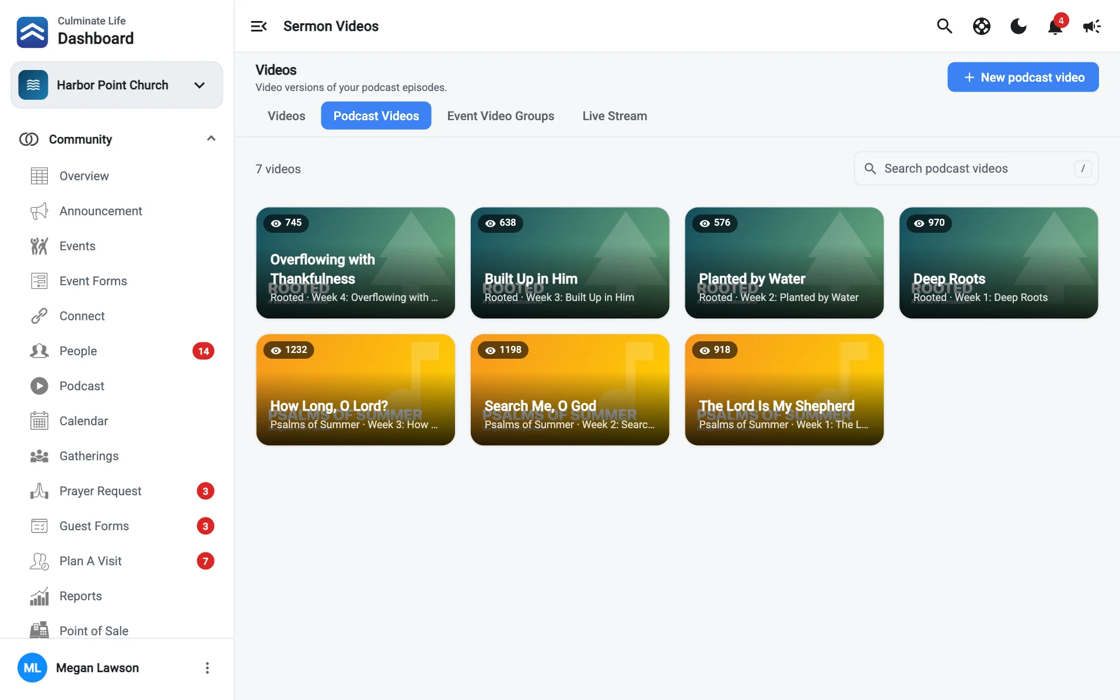1120x700 pixels.
Task: Open the Overview sidebar item
Action: point(117,176)
